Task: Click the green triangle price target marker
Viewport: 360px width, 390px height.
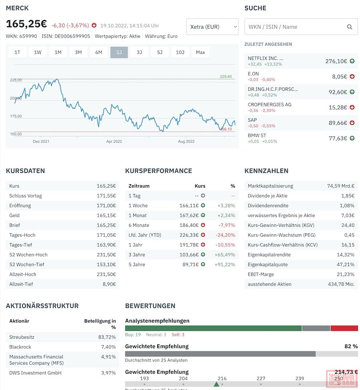Action: [216, 384]
